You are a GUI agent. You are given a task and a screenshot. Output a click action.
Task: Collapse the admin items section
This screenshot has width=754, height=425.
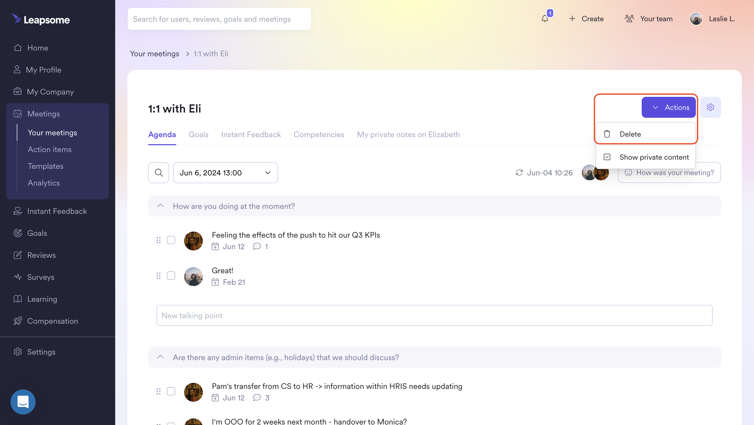click(x=160, y=357)
